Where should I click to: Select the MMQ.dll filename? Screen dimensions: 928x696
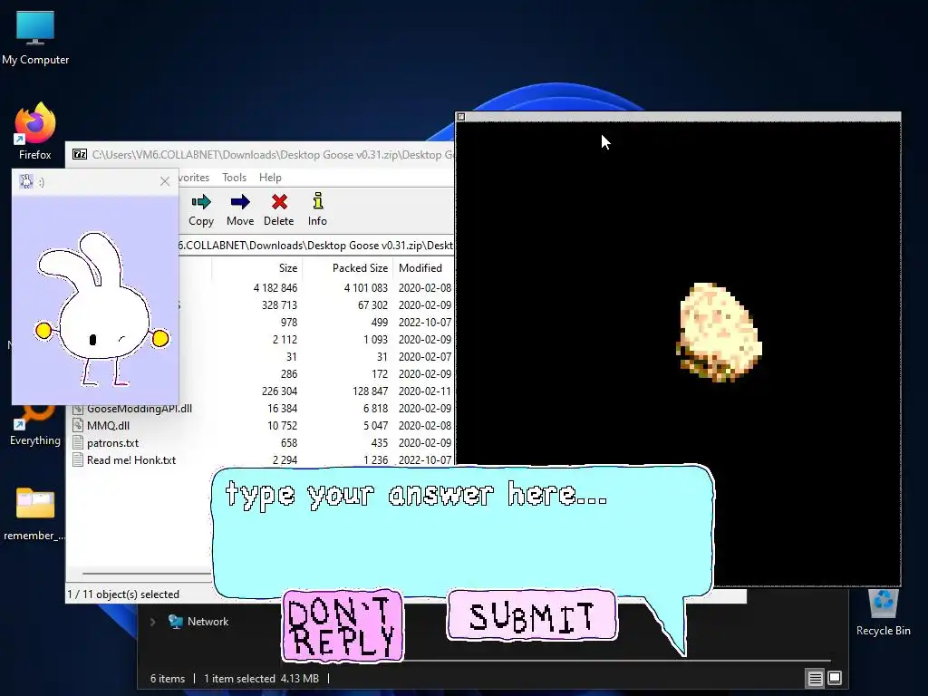click(109, 426)
